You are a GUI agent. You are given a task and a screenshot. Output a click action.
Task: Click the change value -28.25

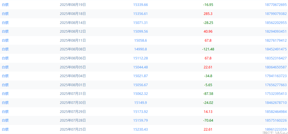coord(208,23)
